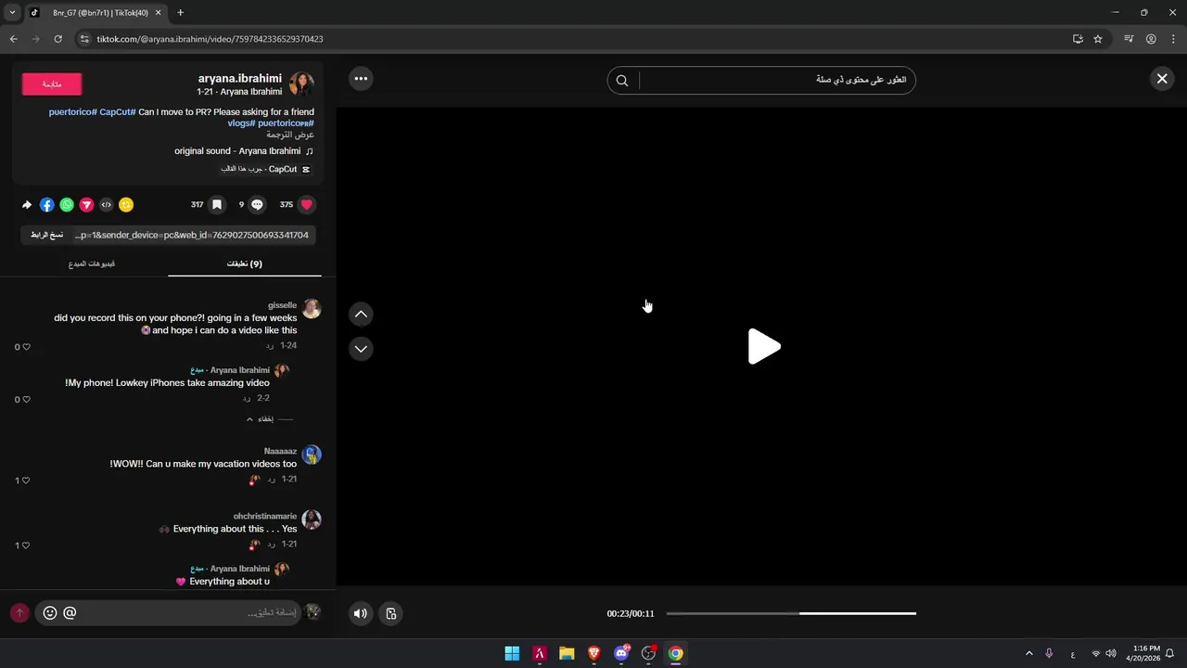Bookmark page with the star icon
1187x668 pixels.
(x=1098, y=39)
